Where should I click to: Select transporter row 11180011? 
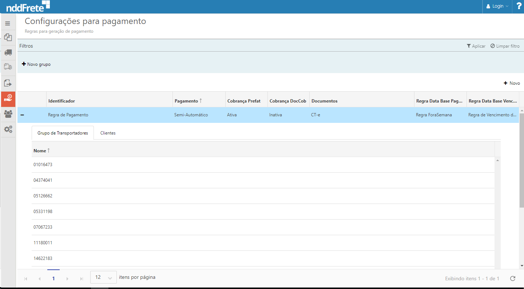point(263,243)
